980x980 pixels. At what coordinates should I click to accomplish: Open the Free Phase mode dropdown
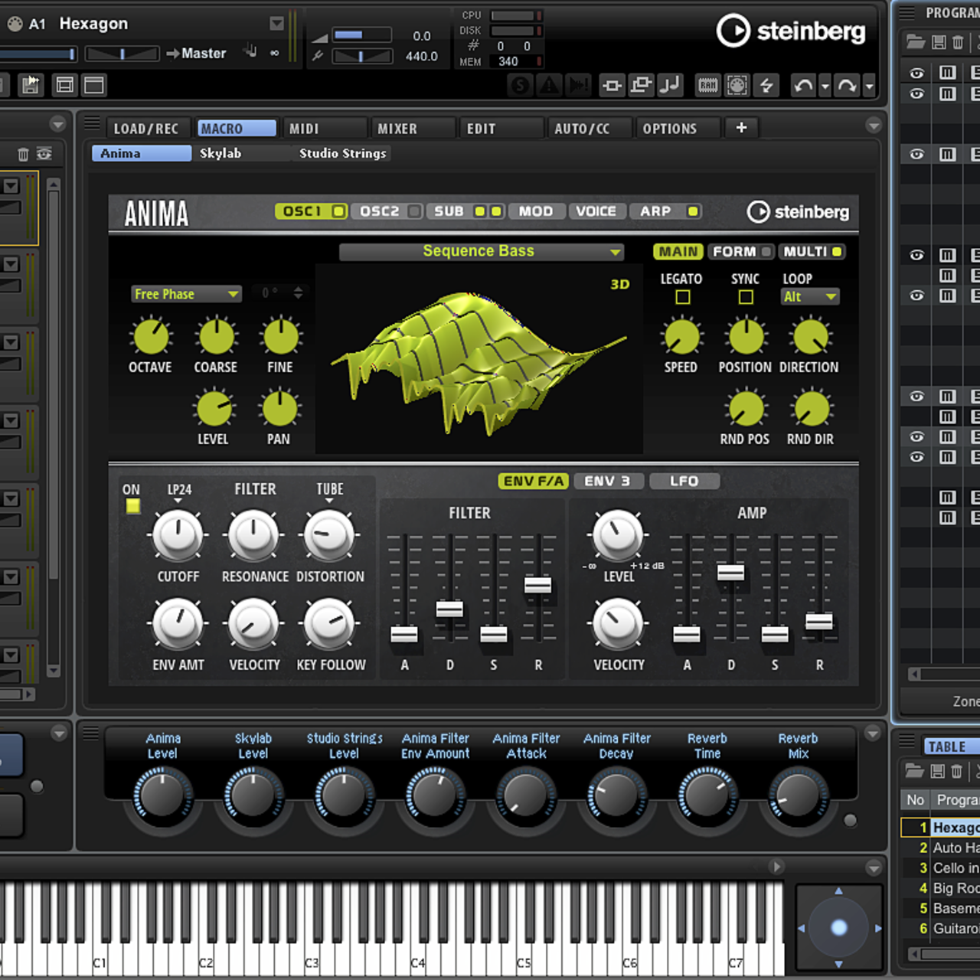[186, 294]
